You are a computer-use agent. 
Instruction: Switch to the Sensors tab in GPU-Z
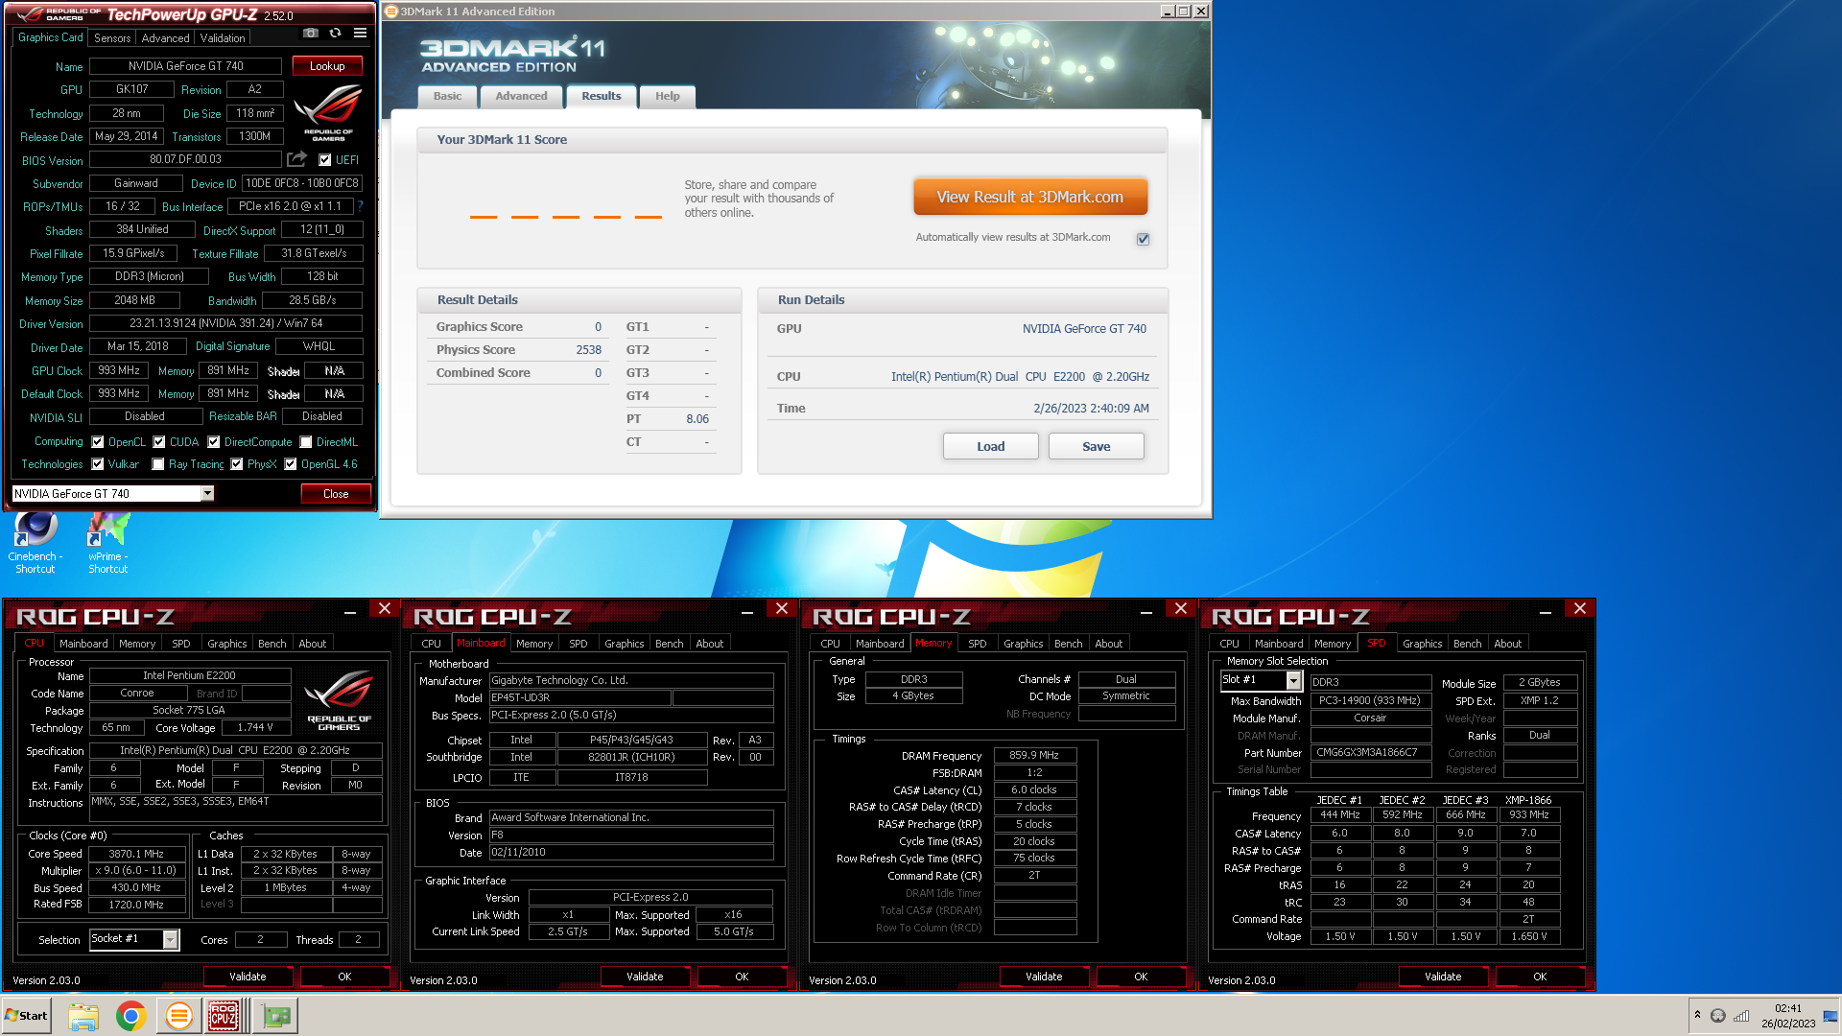pyautogui.click(x=112, y=38)
